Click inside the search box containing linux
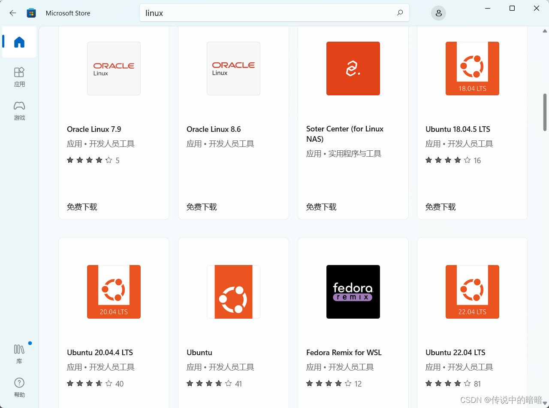549x408 pixels. click(x=274, y=13)
